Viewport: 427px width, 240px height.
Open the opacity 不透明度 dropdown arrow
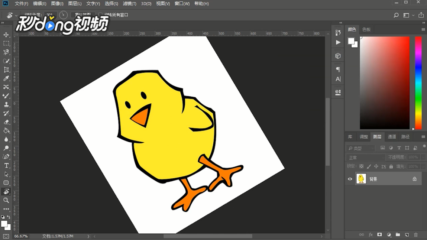coord(423,157)
